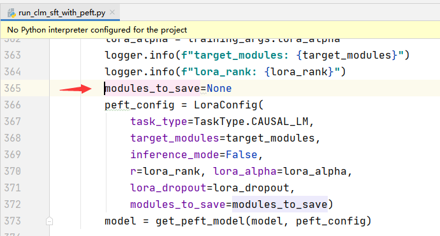This screenshot has height=236, width=440.
Task: Collapse the code fold marker at line 373
Action: coord(49,221)
